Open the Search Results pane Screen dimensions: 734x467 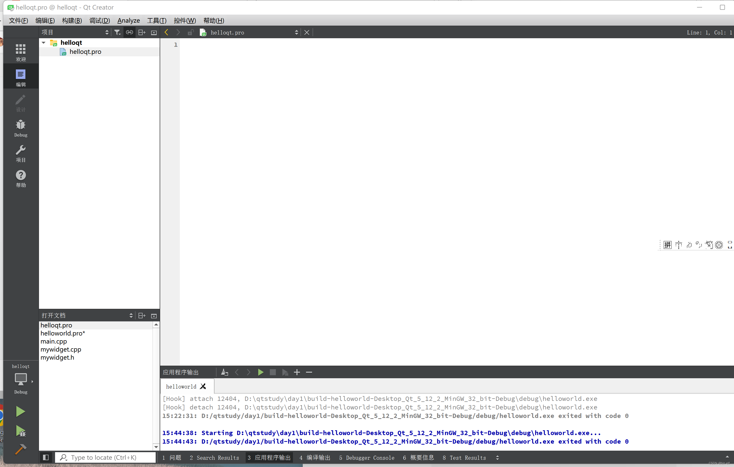(x=214, y=457)
